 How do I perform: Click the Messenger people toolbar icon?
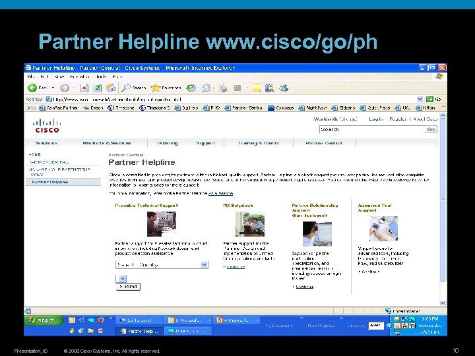[284, 88]
